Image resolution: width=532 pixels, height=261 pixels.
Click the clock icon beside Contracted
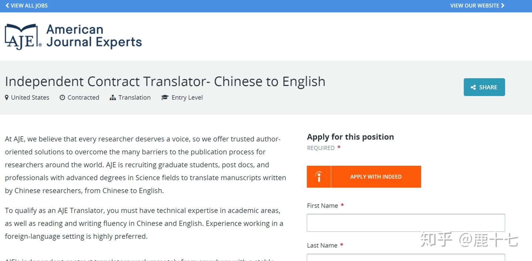click(x=62, y=97)
